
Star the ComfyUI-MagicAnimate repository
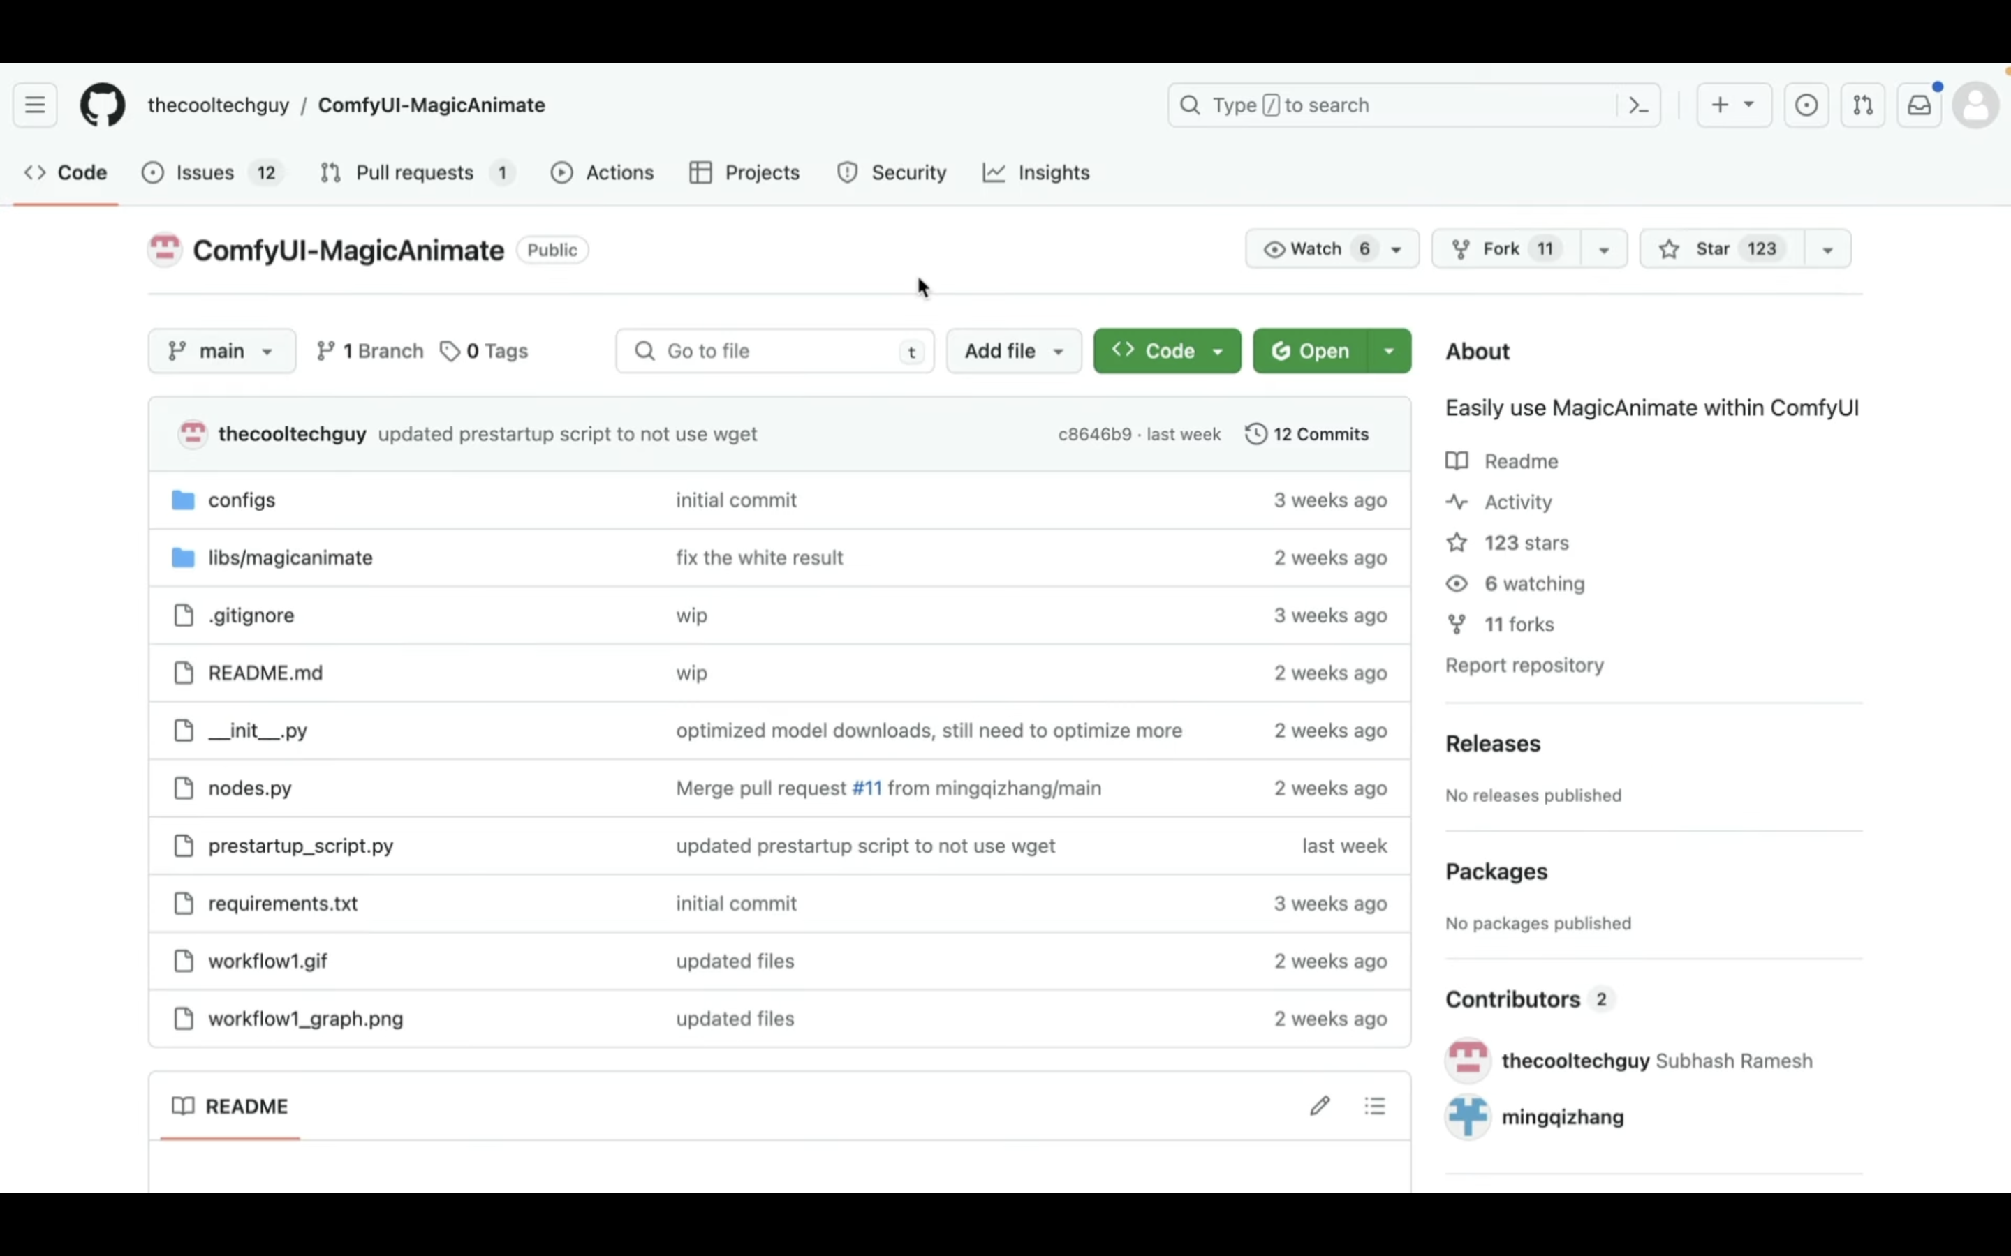[x=1722, y=248]
